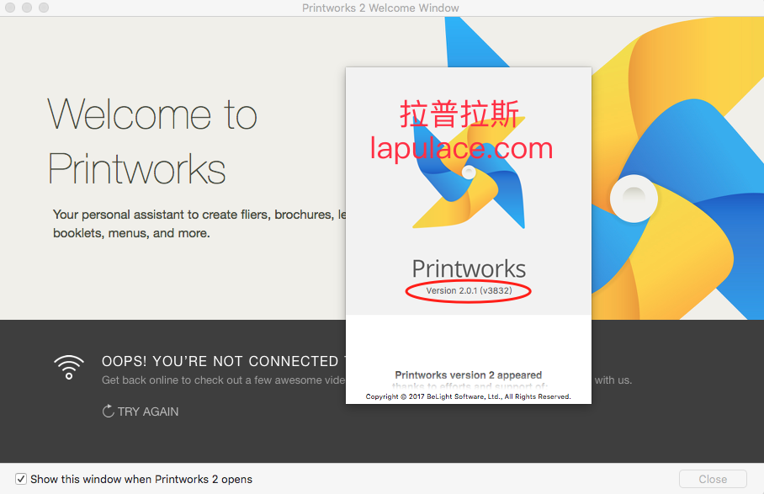Image resolution: width=764 pixels, height=494 pixels.
Task: Click the OOPS! YOU'RE NOT CONNECTED heading
Action: (x=223, y=361)
